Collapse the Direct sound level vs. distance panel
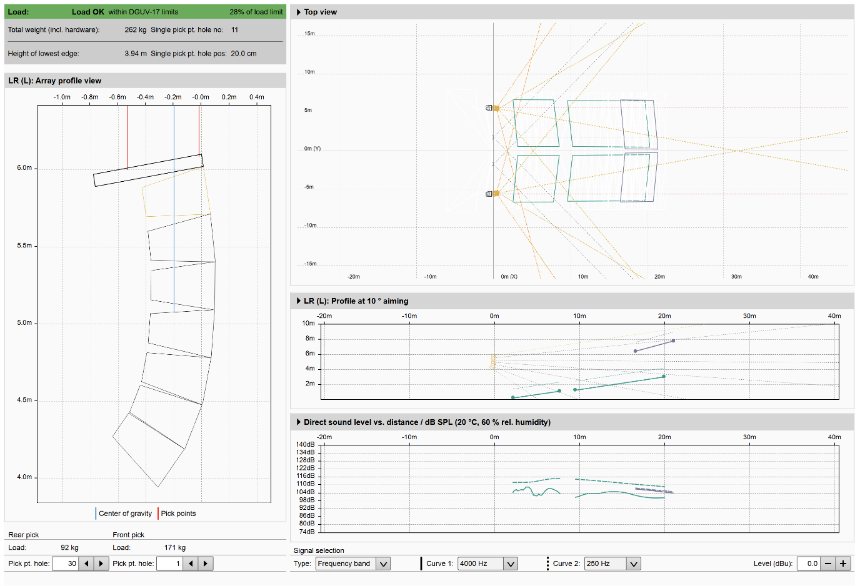860x586 pixels. click(299, 422)
